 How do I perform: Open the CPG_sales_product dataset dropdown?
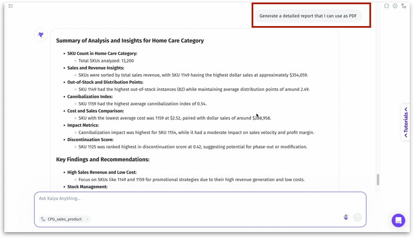click(x=65, y=219)
